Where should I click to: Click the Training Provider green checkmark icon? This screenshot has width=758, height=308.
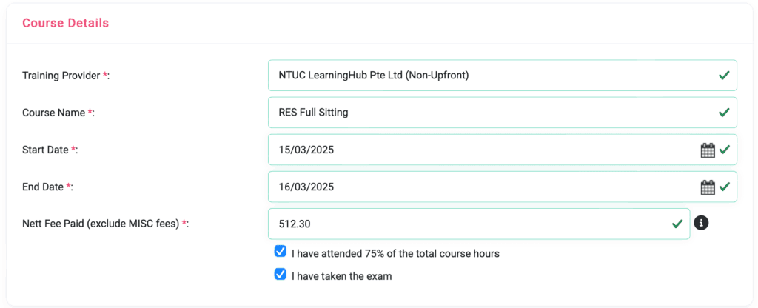[x=724, y=76]
